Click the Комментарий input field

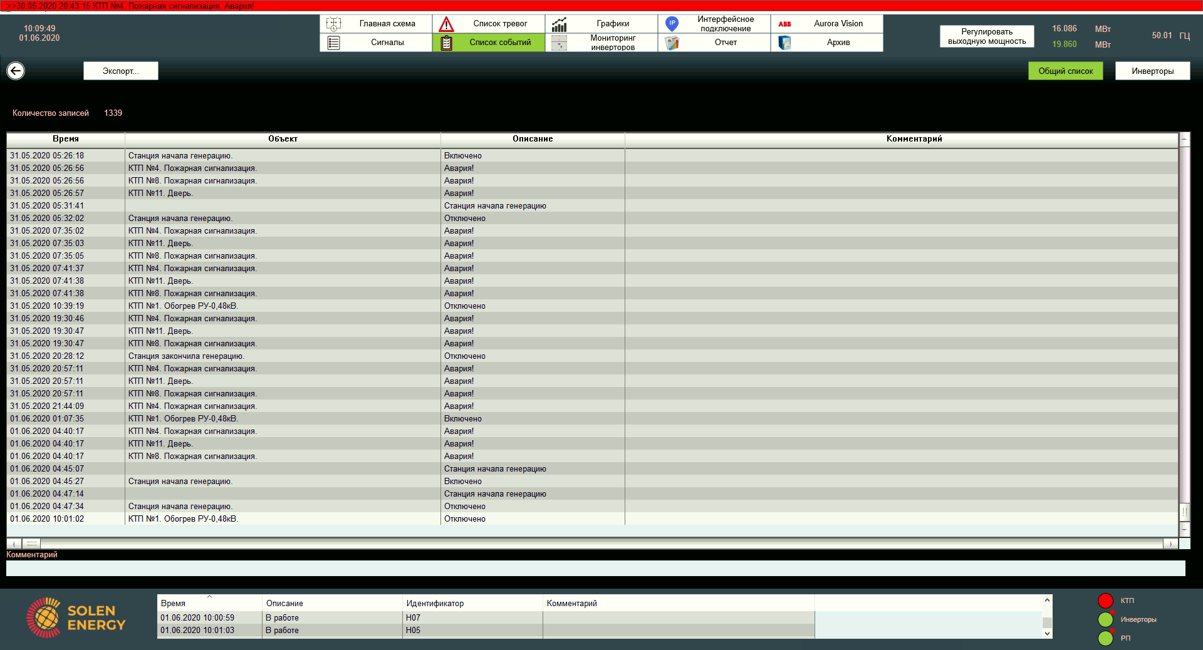595,568
